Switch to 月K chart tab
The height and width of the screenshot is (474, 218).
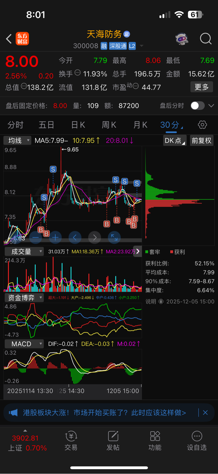(140, 125)
